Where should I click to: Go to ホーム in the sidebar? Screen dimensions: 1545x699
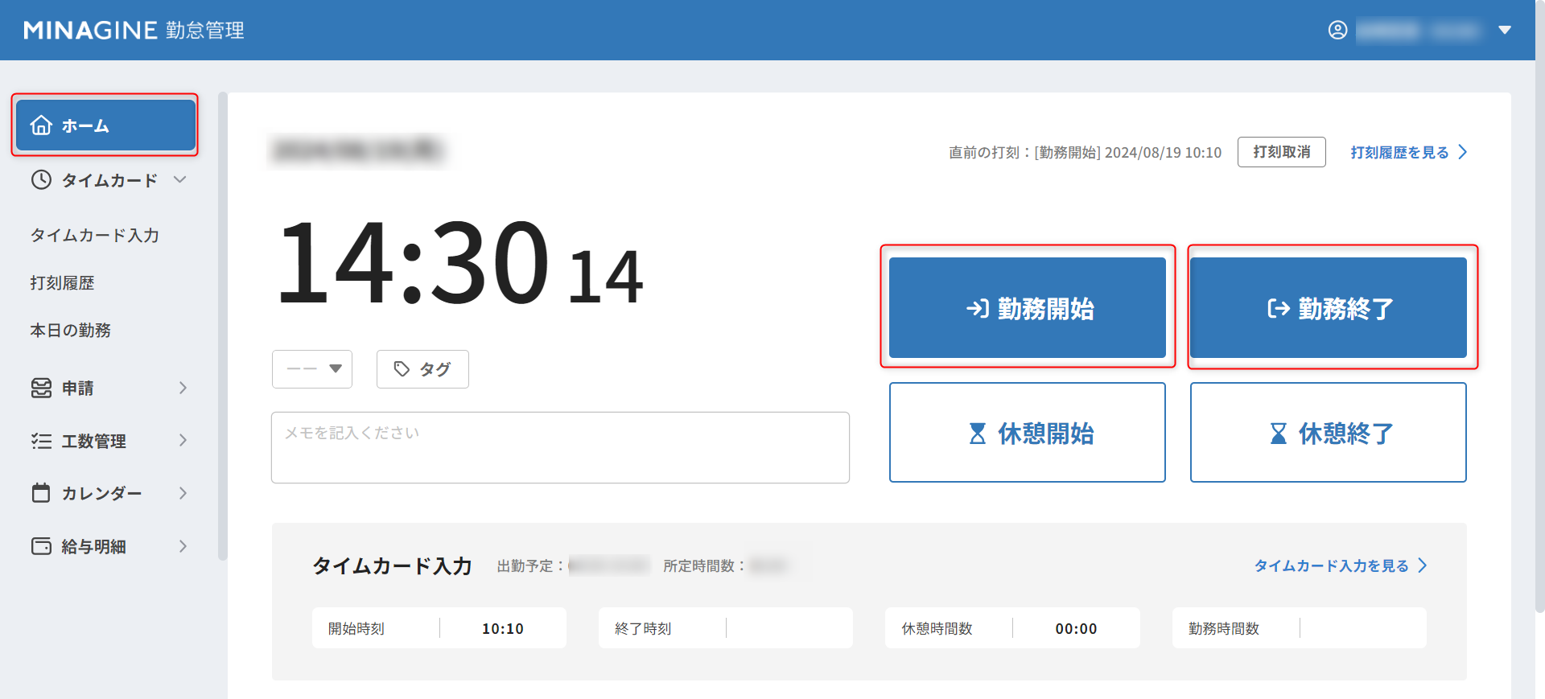tap(105, 125)
